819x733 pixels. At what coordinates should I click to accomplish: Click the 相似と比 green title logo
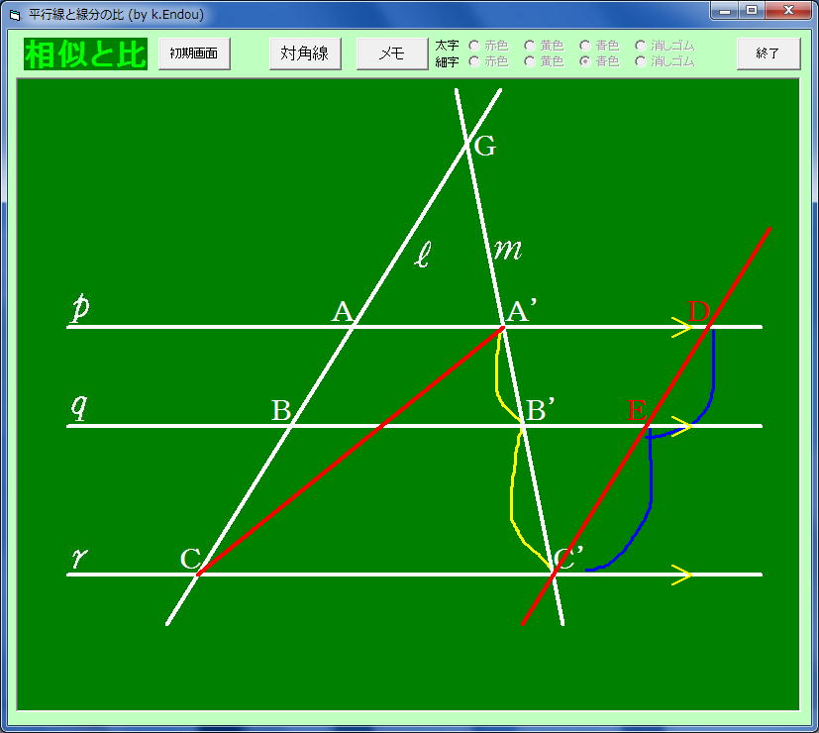[85, 53]
